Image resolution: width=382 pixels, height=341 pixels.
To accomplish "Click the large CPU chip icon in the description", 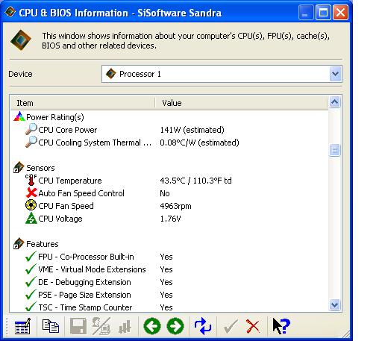I will click(x=21, y=40).
